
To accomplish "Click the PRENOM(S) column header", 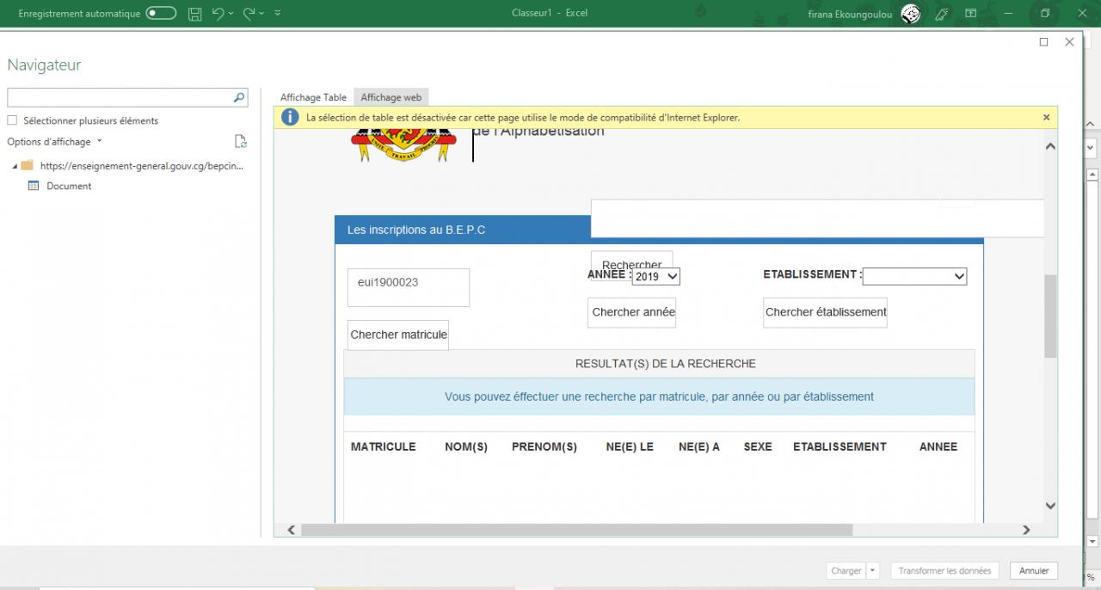I will pos(544,446).
